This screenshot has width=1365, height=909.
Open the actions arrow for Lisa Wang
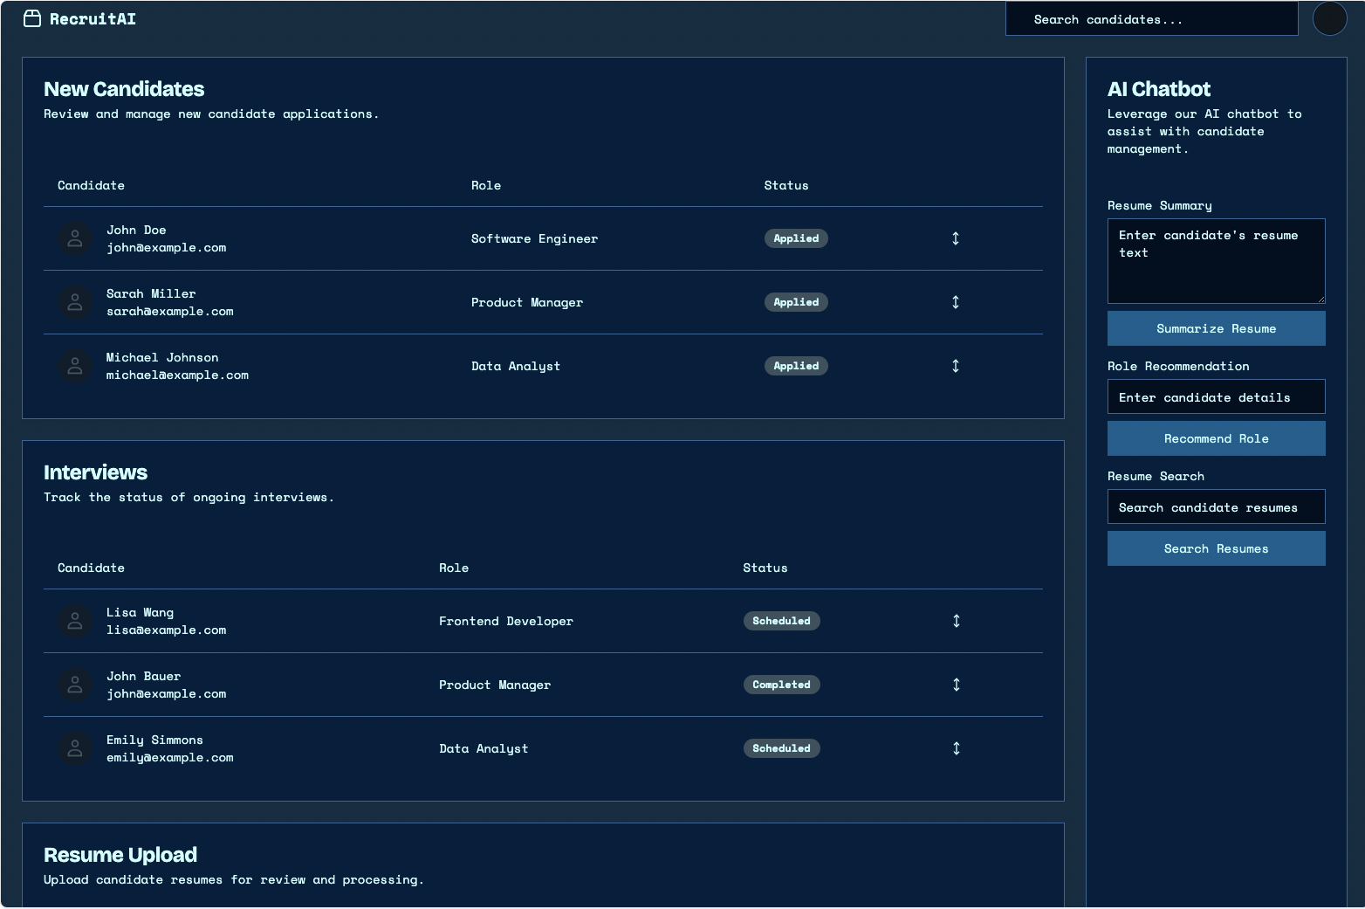click(957, 621)
